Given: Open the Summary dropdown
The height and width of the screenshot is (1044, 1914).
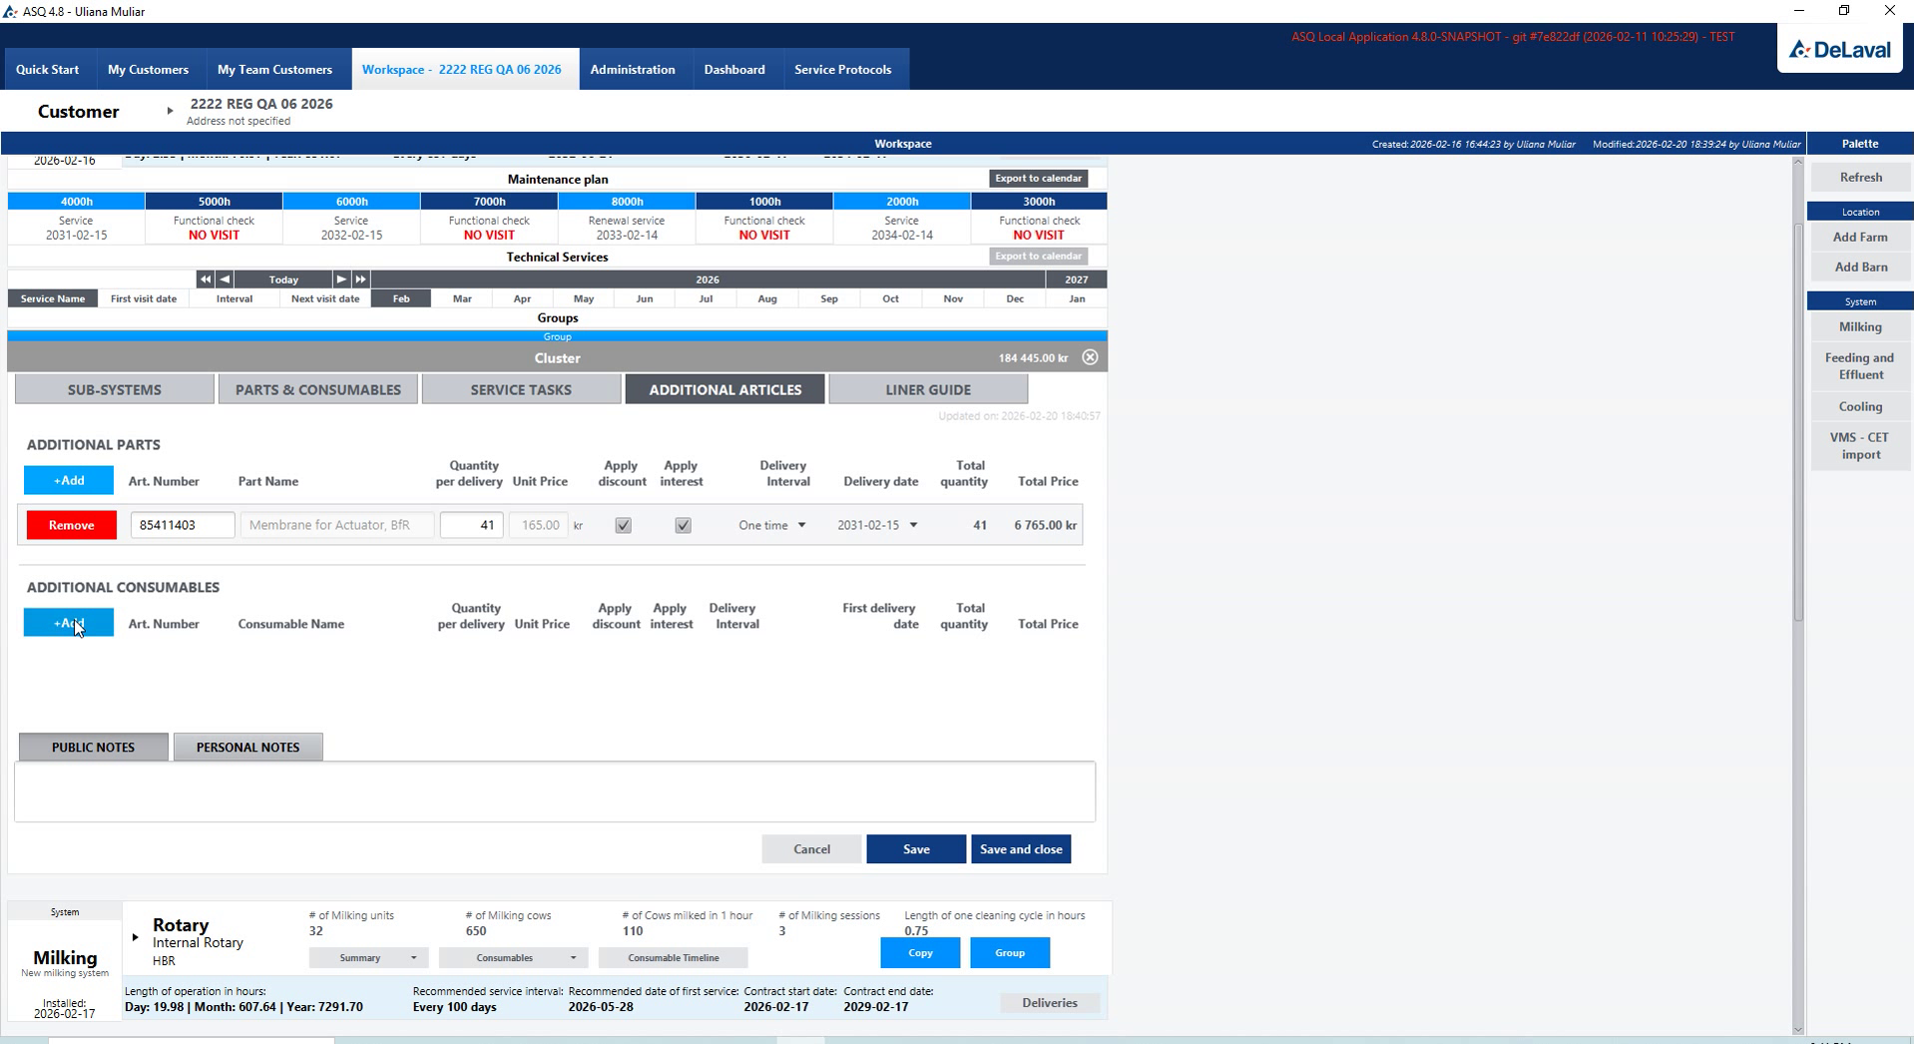Looking at the screenshot, I should pos(368,957).
